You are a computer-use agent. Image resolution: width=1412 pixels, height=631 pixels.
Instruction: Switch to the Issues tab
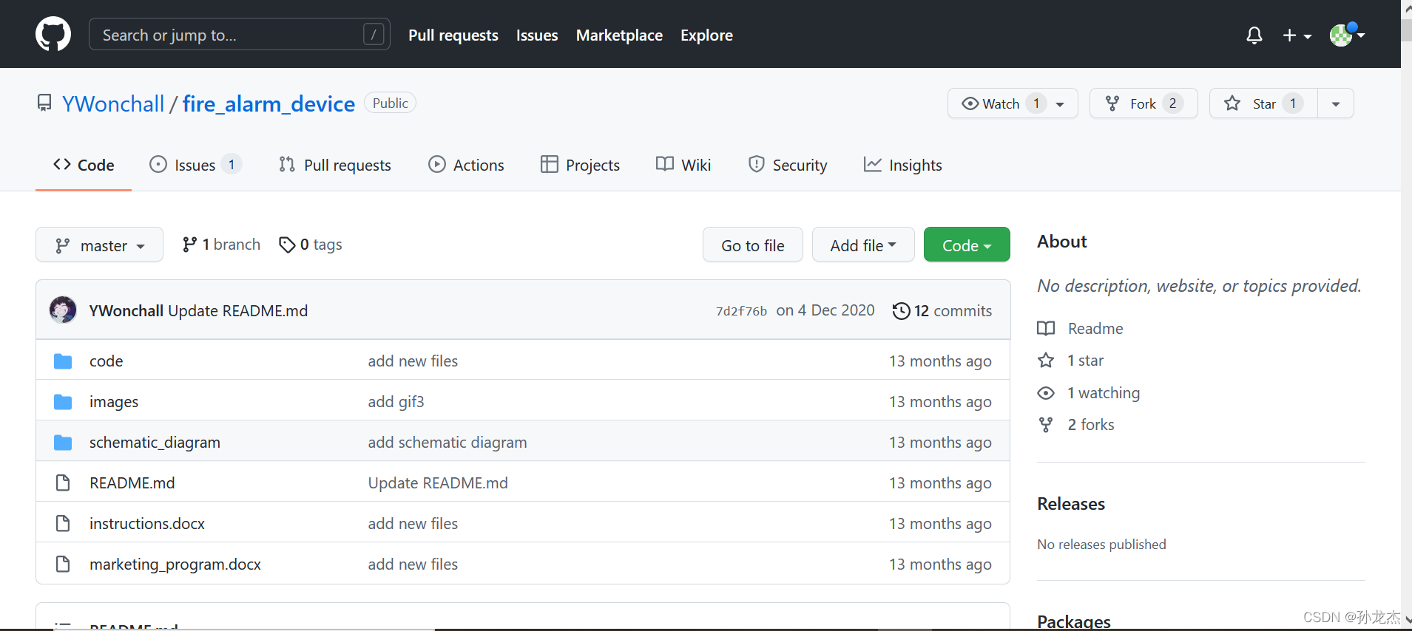point(195,165)
